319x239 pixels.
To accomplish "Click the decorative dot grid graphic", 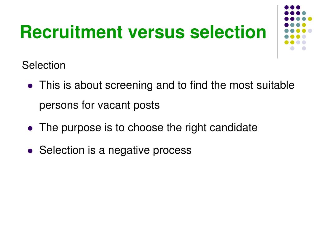I will tap(298, 28).
